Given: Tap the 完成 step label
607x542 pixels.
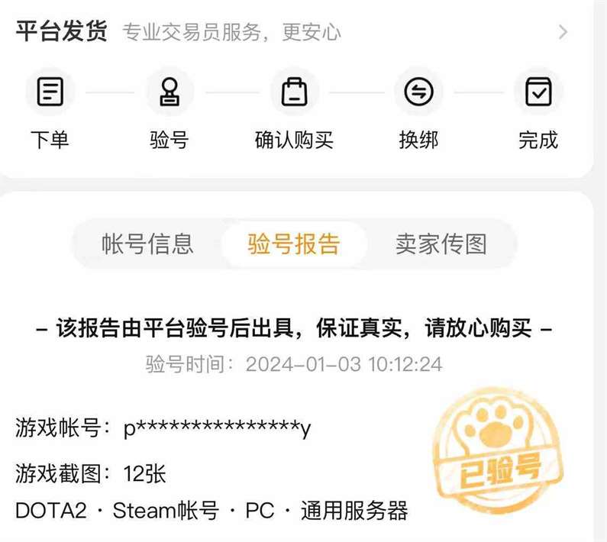Looking at the screenshot, I should [538, 140].
